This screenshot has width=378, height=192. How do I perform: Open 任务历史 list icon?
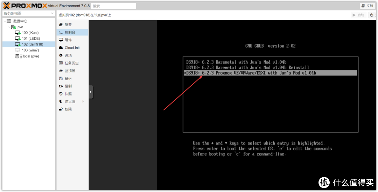click(61, 63)
